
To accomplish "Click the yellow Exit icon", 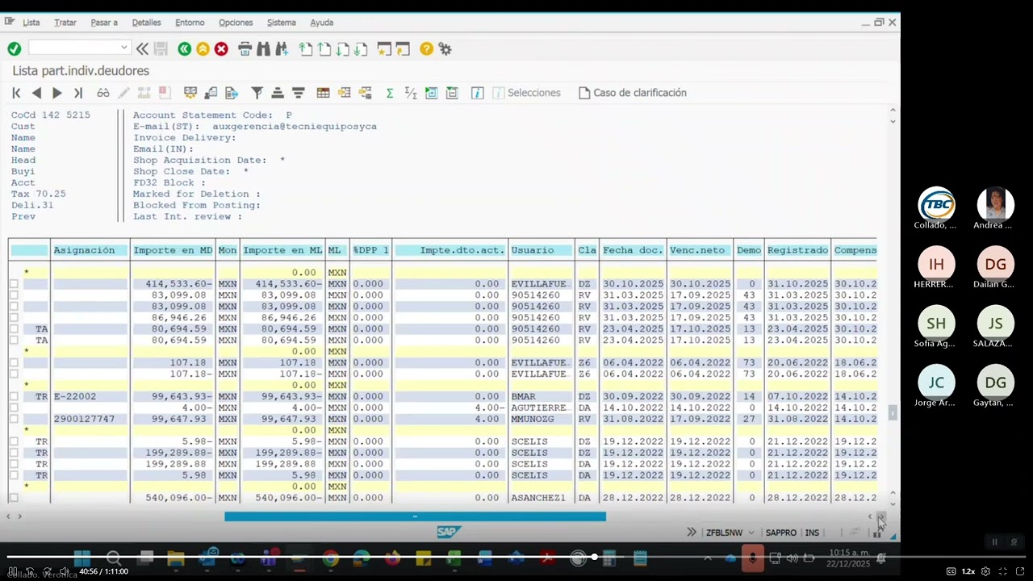I will [x=203, y=49].
